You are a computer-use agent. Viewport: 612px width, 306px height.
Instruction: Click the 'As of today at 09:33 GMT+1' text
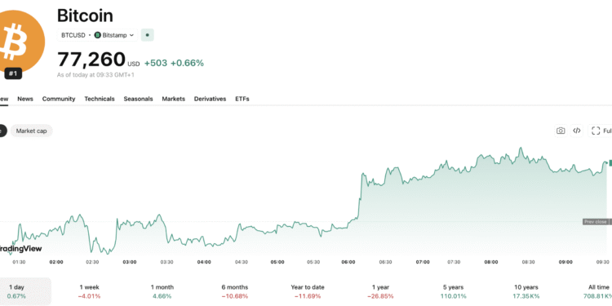(x=95, y=74)
